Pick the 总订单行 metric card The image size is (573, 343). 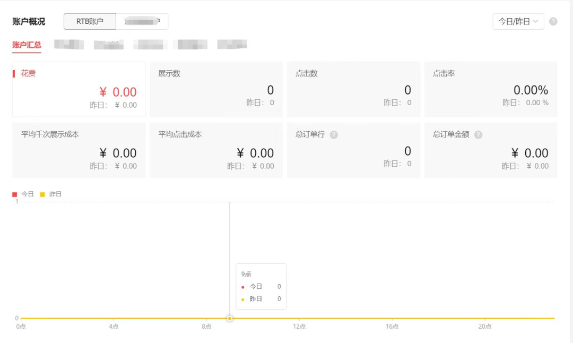coord(353,150)
